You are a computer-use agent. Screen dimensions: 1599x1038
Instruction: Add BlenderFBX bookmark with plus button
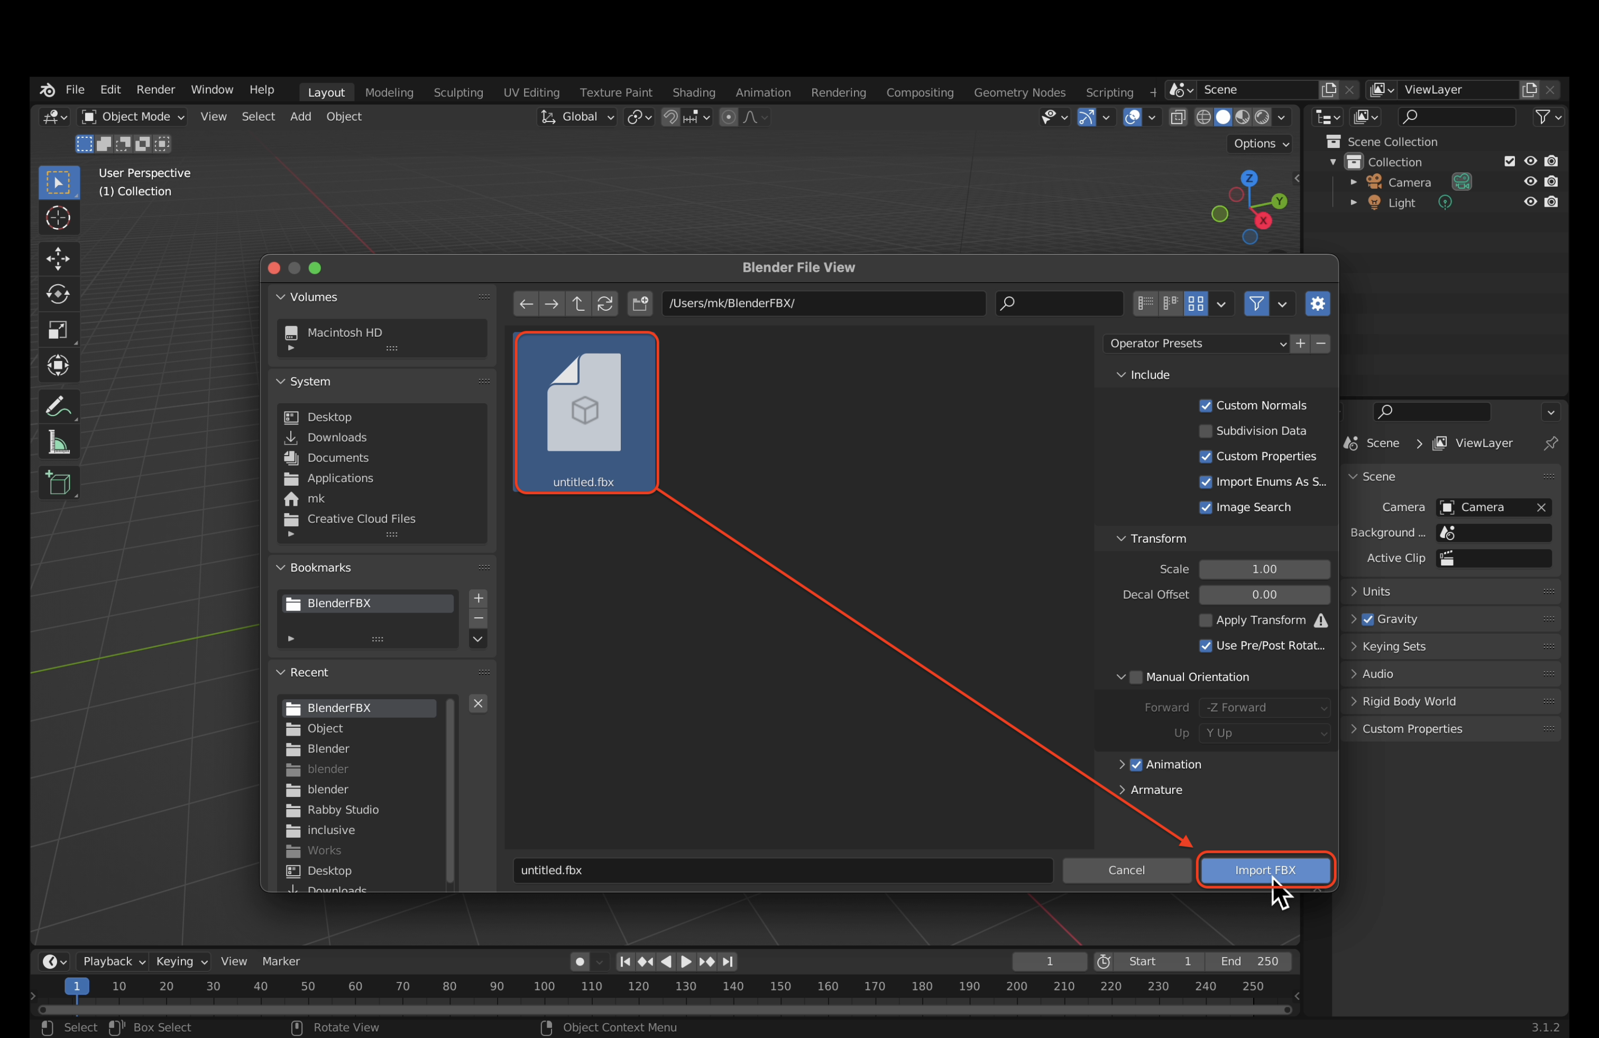479,598
